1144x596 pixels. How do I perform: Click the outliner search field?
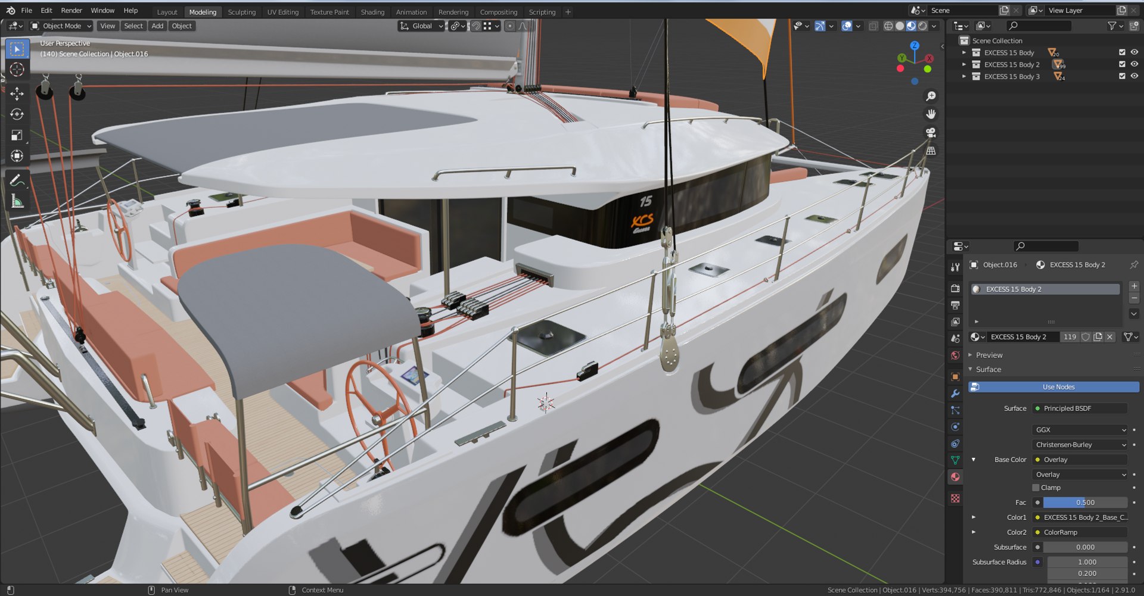click(1039, 26)
